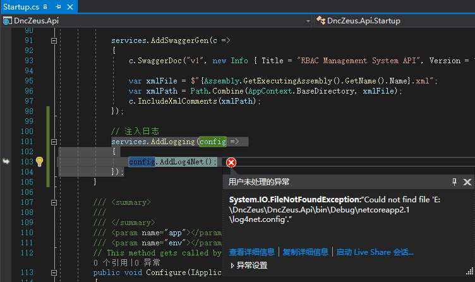Click the 复制详细信息 link

tap(305, 252)
